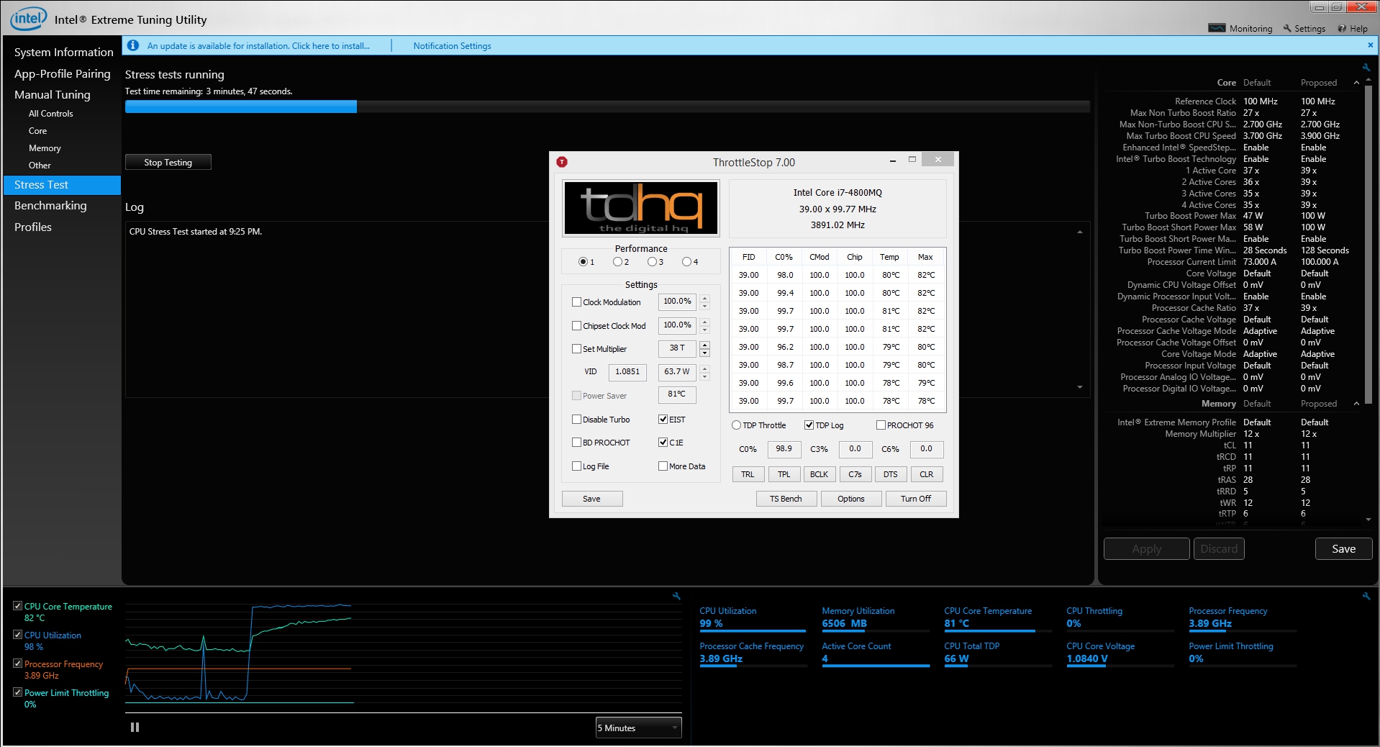Click the Intel logo icon
This screenshot has width=1380, height=747.
(28, 19)
